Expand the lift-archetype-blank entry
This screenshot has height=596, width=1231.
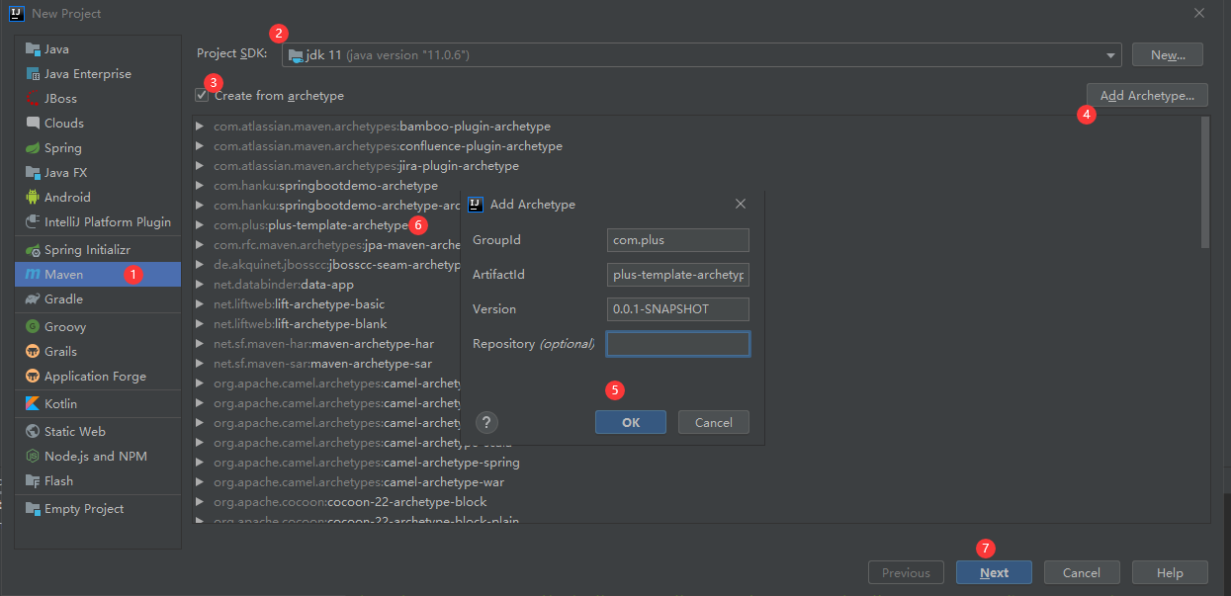[200, 324]
